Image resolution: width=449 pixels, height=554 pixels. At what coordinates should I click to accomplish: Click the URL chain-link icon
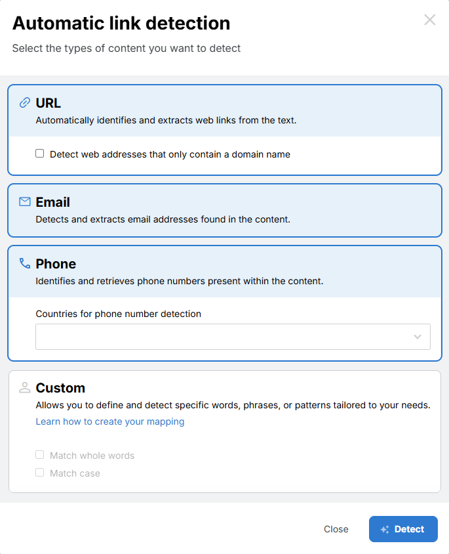click(x=25, y=102)
